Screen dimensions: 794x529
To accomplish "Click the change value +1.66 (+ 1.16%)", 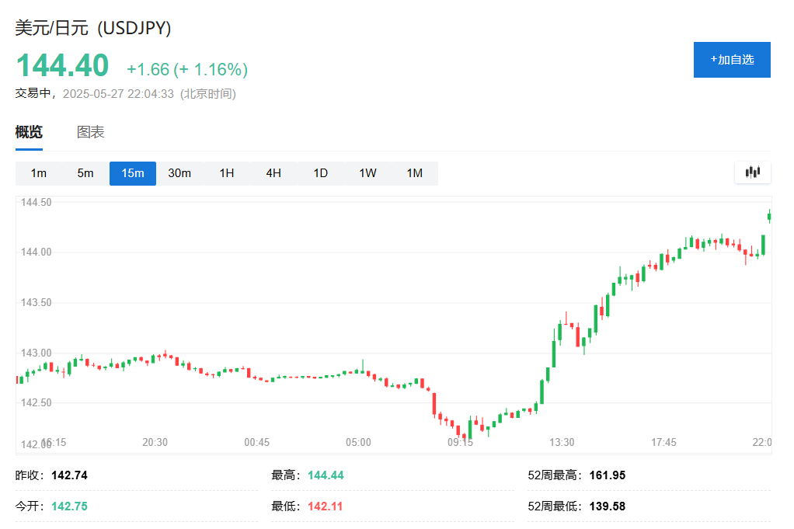I will [x=187, y=69].
